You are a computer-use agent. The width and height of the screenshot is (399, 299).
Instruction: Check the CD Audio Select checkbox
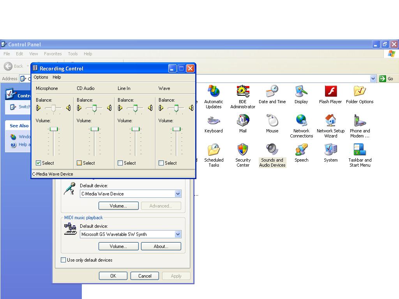coord(79,163)
